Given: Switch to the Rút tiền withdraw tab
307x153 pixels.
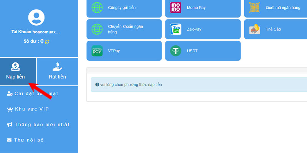Looking at the screenshot, I should point(58,72).
